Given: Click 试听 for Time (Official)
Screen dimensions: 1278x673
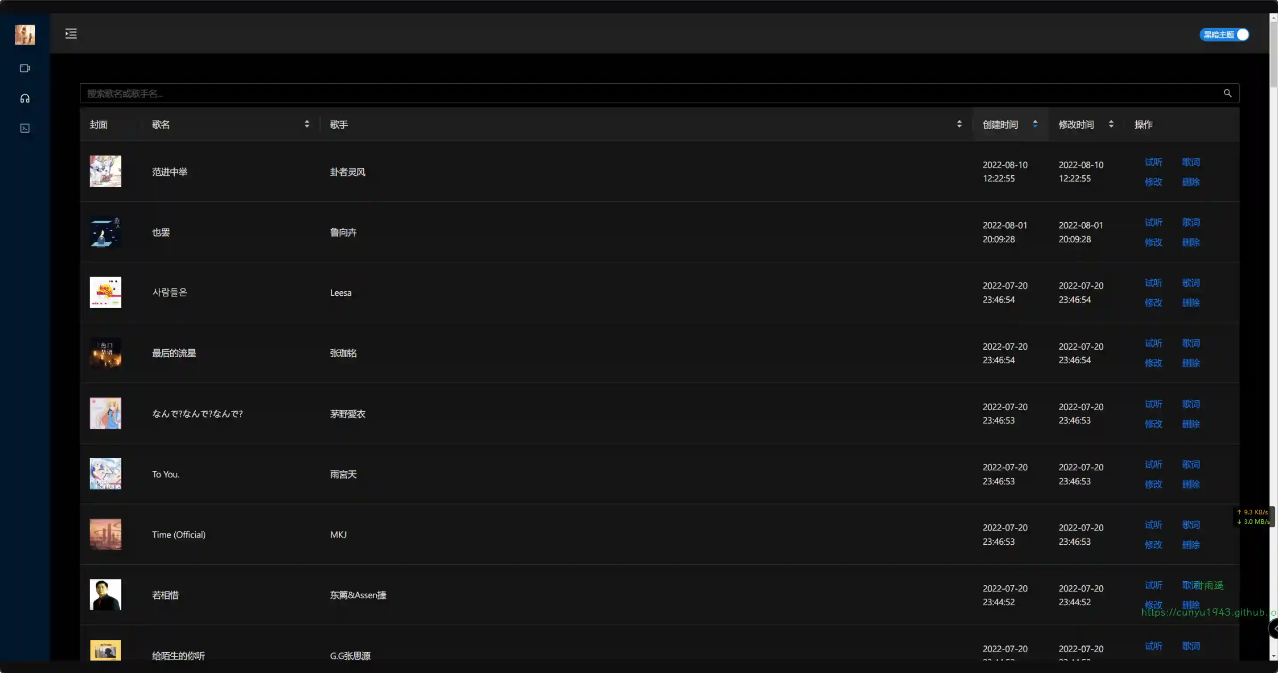Looking at the screenshot, I should (x=1153, y=525).
